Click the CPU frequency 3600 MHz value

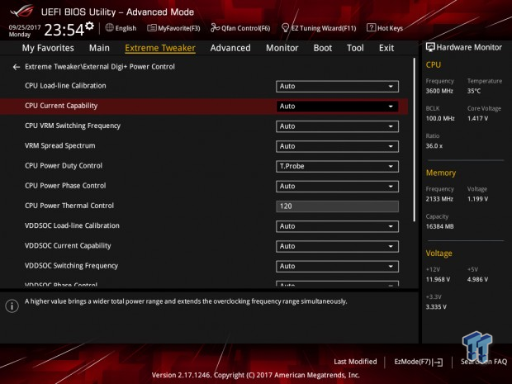pos(439,91)
